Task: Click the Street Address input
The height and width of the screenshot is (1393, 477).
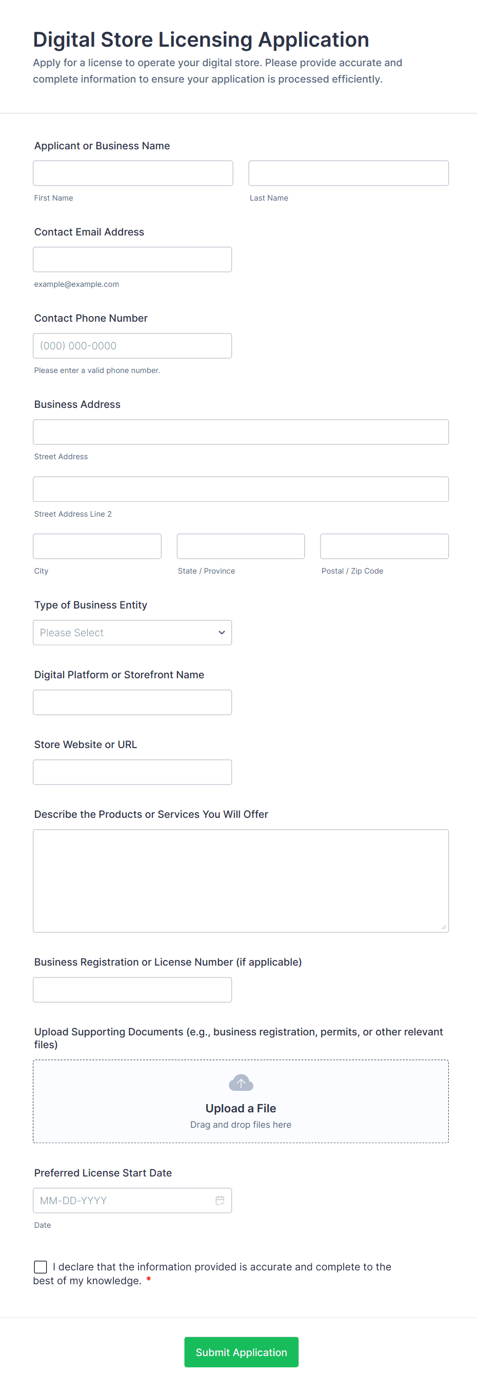Action: pyautogui.click(x=241, y=432)
